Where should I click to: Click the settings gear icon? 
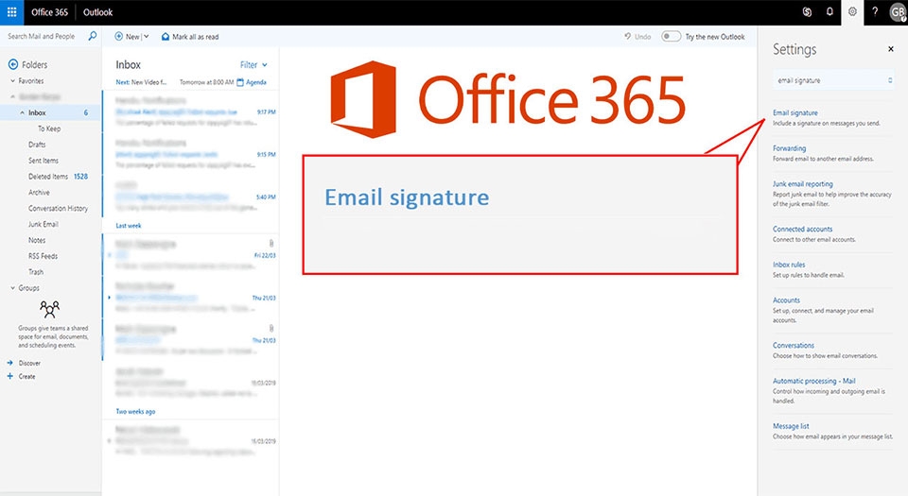coord(852,12)
